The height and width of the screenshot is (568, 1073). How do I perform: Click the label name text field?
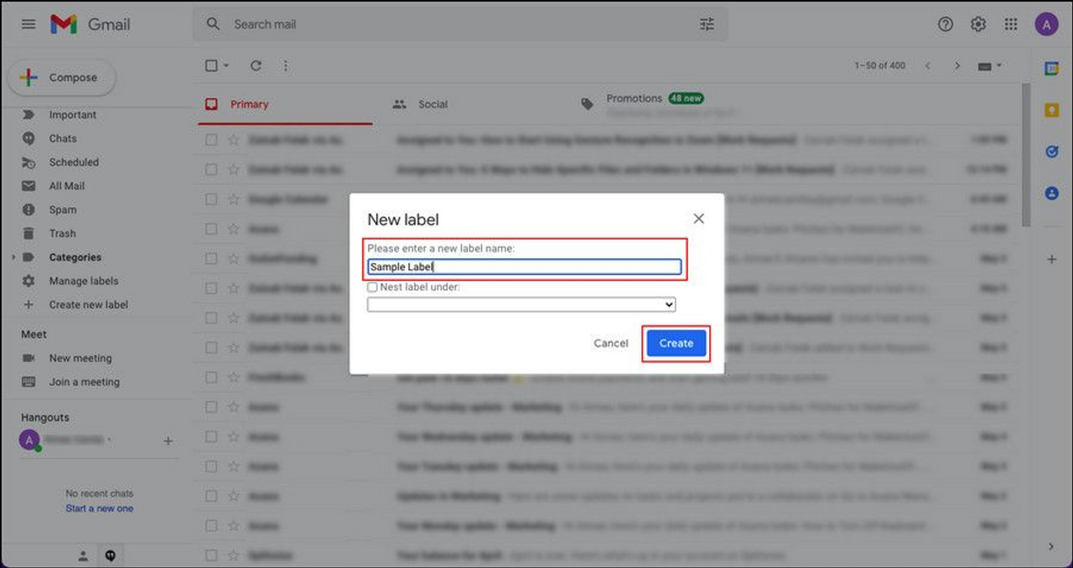pos(524,267)
